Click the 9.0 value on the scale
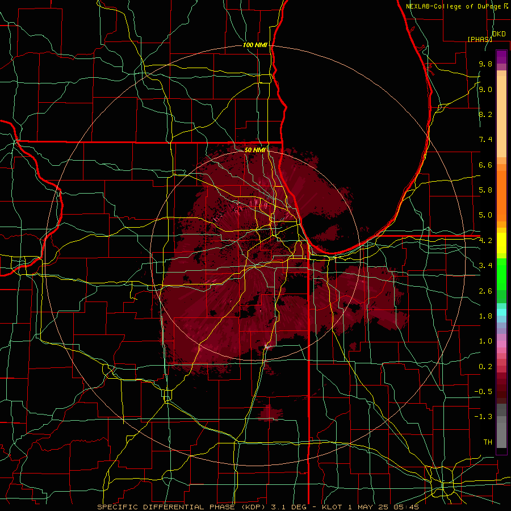 (x=485, y=89)
